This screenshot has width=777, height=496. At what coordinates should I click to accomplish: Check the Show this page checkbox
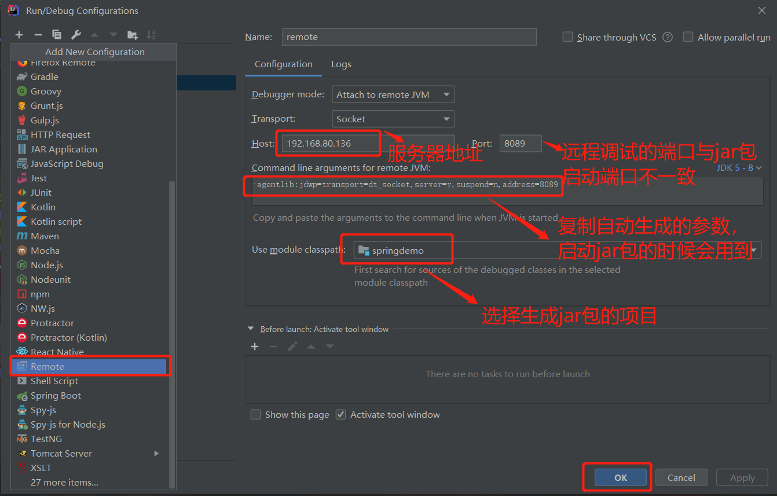point(255,414)
